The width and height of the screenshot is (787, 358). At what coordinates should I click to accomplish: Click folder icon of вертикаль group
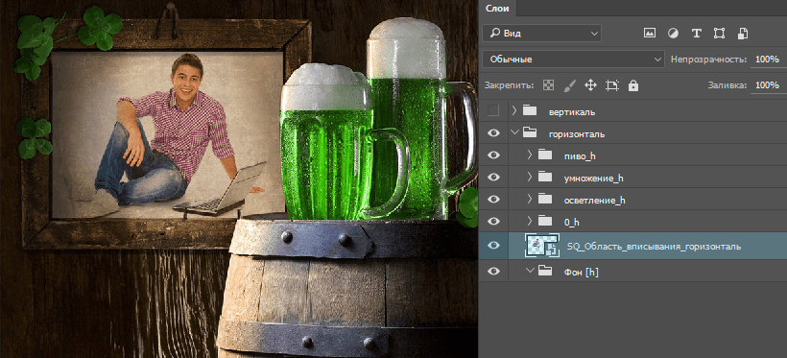pyautogui.click(x=530, y=110)
